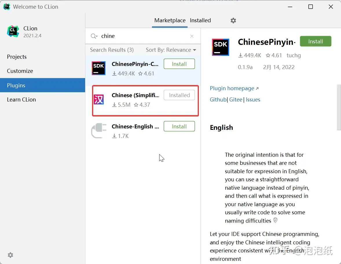Open the Gitee link
Screen dimensions: 341x264
point(236,99)
